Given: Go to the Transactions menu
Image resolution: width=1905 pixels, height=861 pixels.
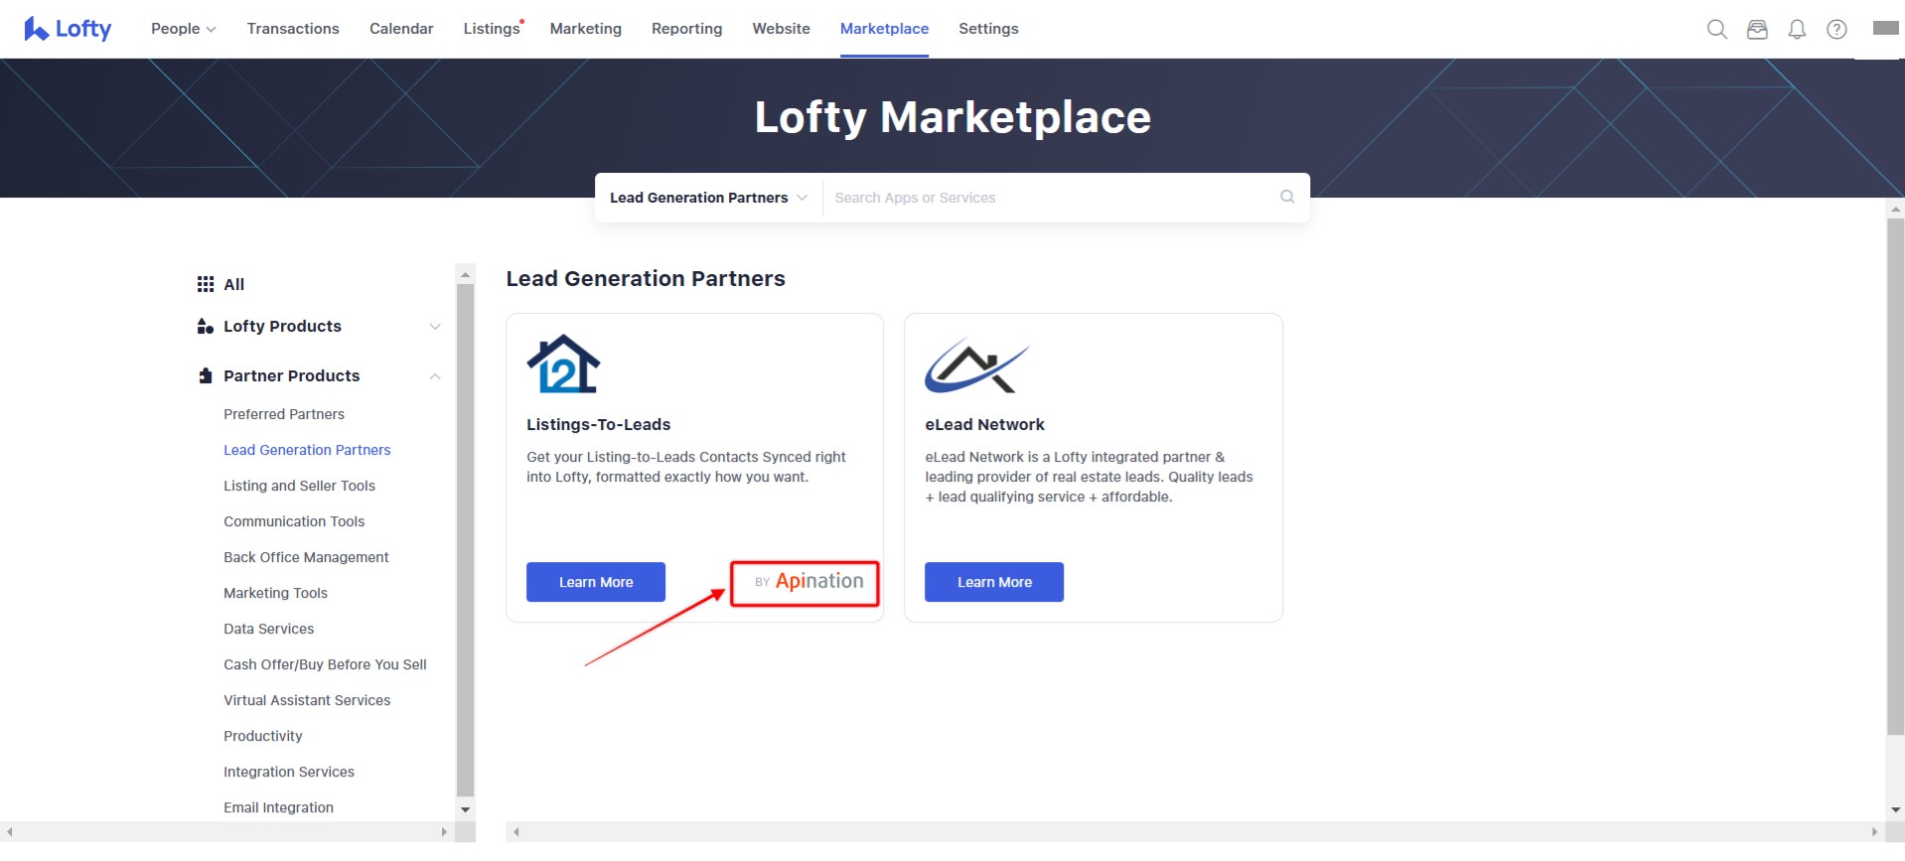Looking at the screenshot, I should click(x=293, y=29).
